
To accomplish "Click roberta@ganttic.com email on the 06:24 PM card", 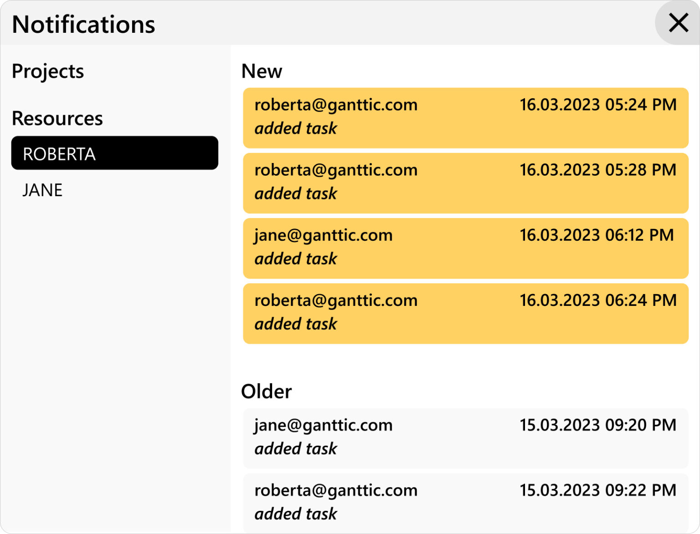I will click(x=336, y=300).
